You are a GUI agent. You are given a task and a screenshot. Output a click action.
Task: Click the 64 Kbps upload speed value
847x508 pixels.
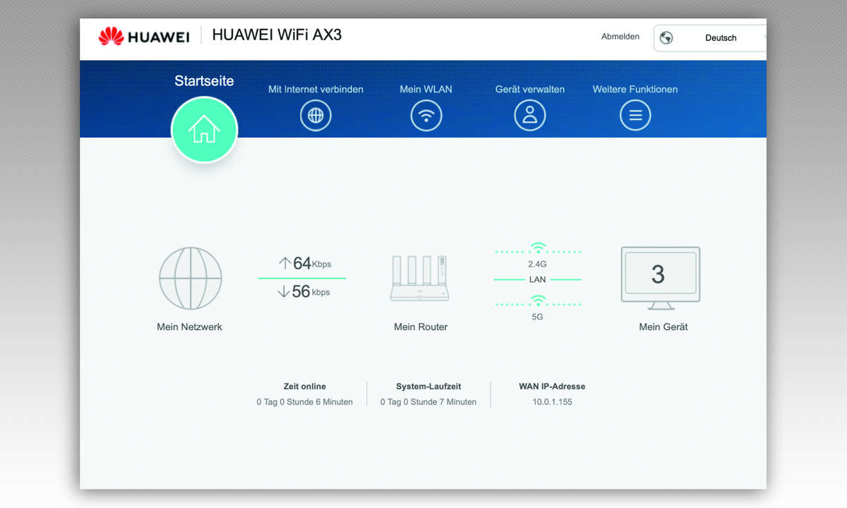(312, 263)
